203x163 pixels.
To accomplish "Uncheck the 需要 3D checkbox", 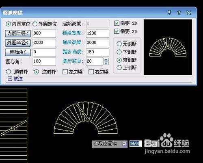I will [117, 23].
